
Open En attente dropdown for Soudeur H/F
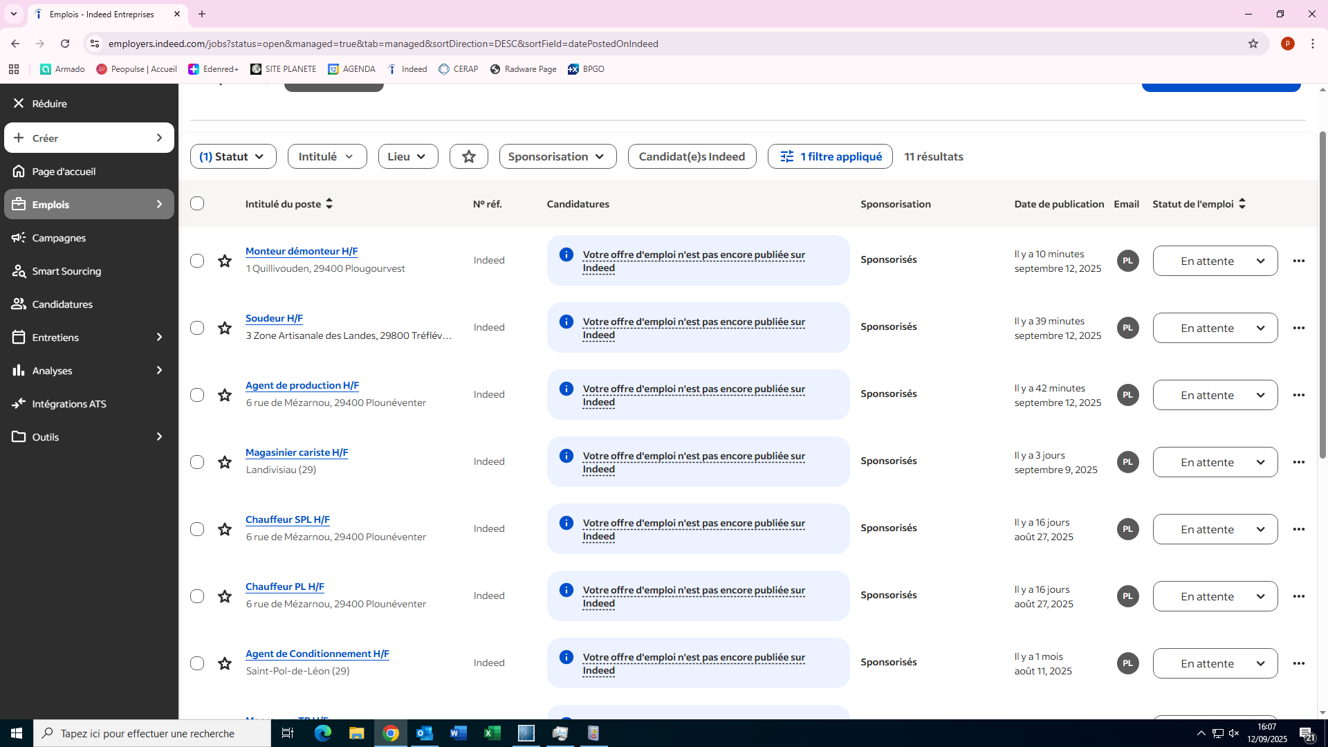pos(1215,328)
